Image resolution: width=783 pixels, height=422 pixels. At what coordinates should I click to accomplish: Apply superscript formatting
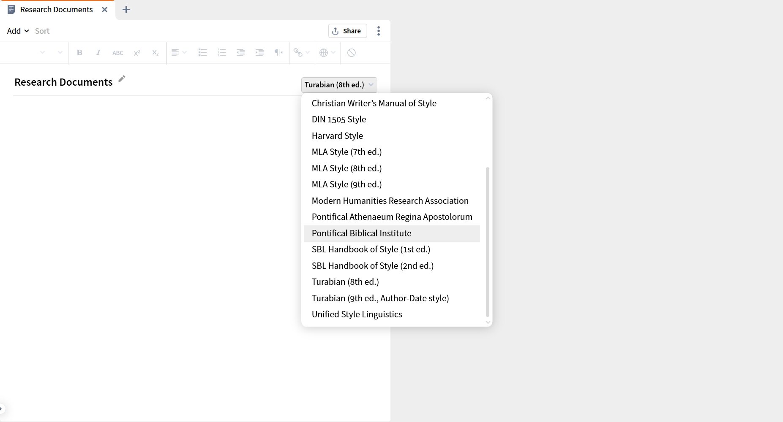[136, 53]
